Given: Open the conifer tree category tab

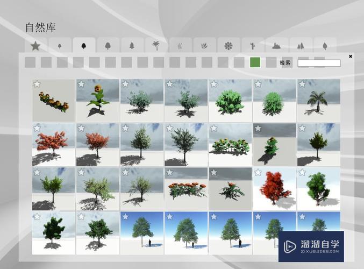Looking at the screenshot, I should click(132, 46).
